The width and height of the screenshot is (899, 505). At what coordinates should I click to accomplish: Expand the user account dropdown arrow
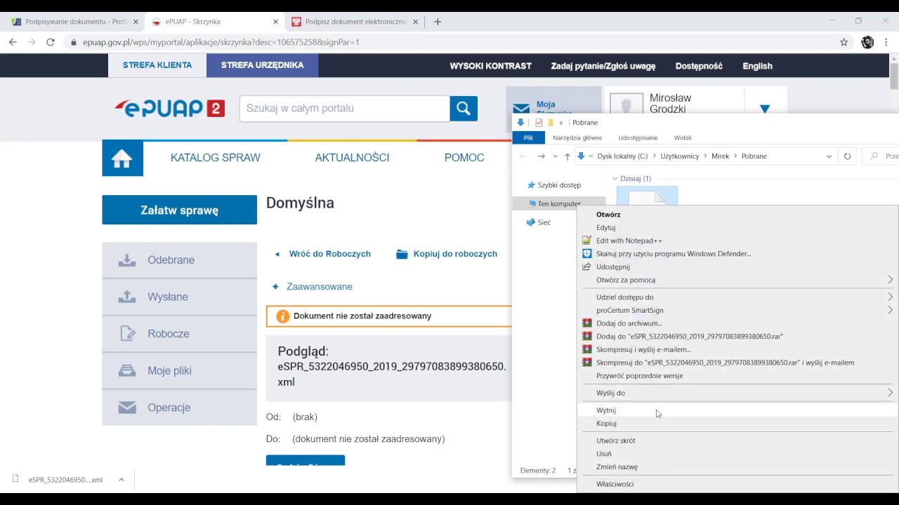[765, 109]
